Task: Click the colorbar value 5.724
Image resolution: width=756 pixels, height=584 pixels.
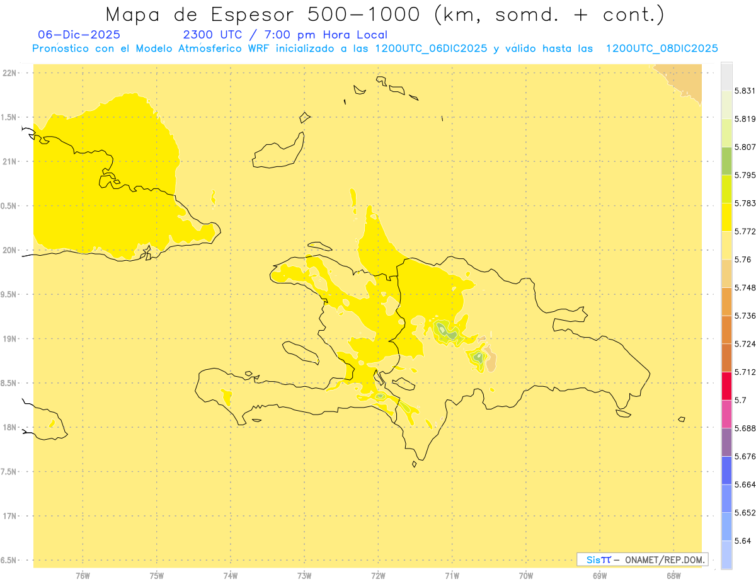Action: [x=745, y=344]
